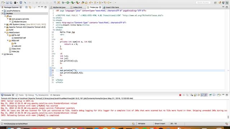230x129 pixels.
Task: Select com.javapro.servlets package
Action: click(20, 19)
